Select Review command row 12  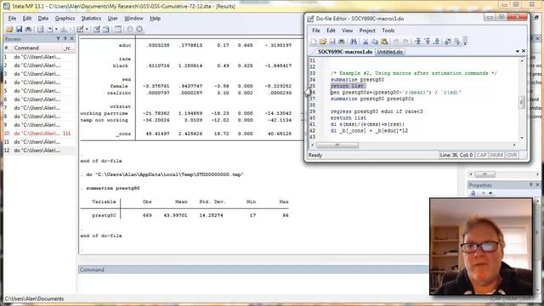tap(39, 150)
